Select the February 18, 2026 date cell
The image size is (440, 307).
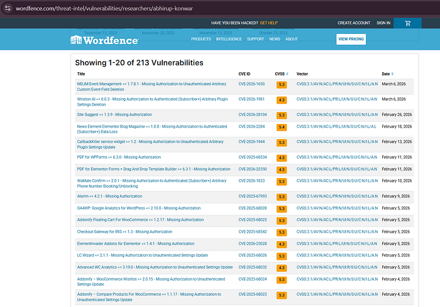397,126
